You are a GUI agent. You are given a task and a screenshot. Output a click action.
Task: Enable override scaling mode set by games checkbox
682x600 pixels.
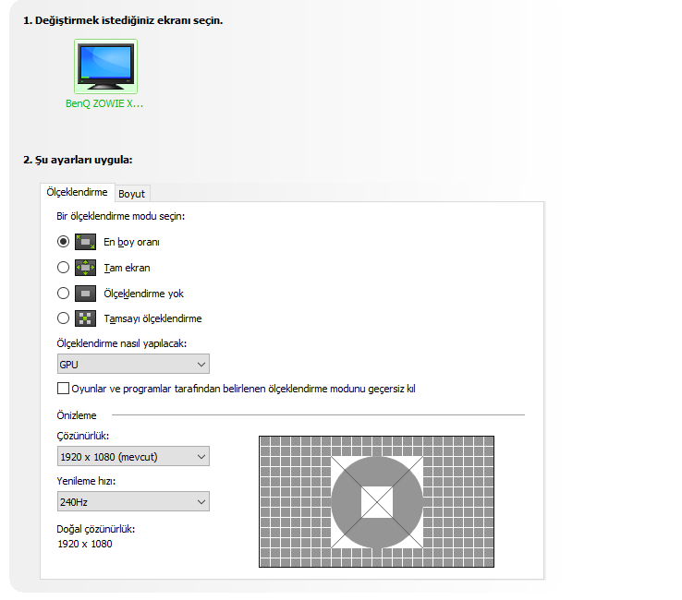[x=63, y=388]
